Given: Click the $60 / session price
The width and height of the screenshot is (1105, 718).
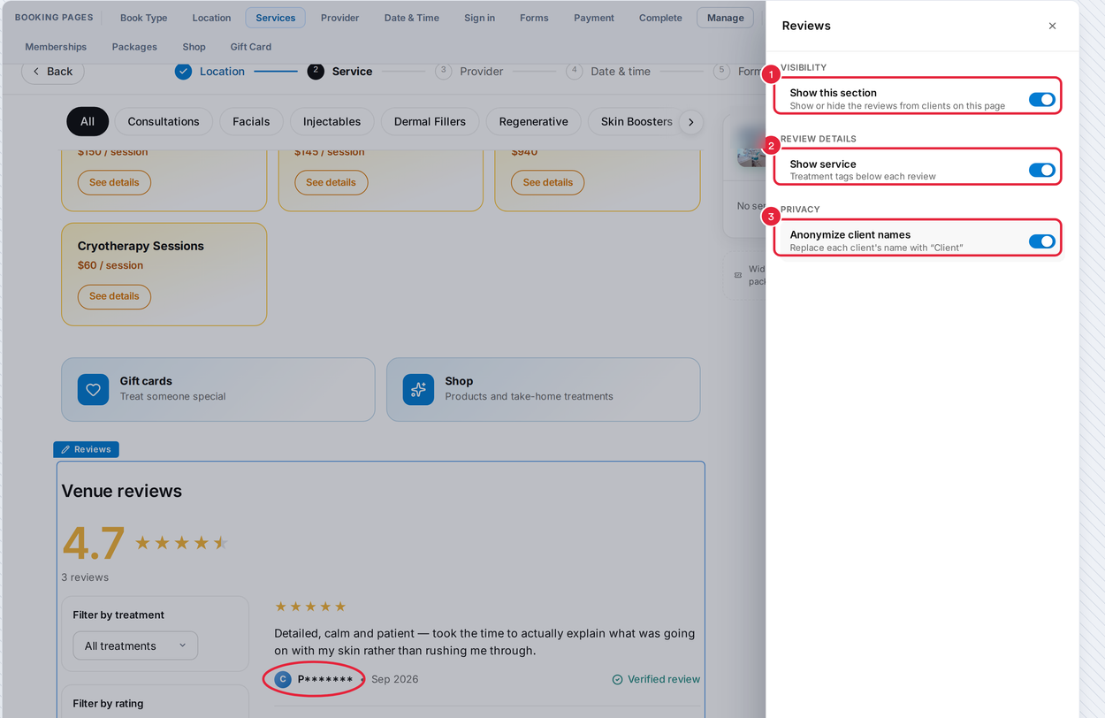Looking at the screenshot, I should click(x=110, y=265).
